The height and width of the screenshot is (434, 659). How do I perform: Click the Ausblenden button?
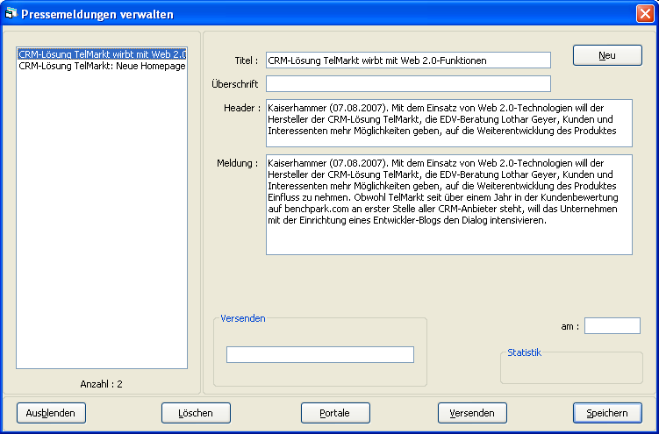[50, 413]
